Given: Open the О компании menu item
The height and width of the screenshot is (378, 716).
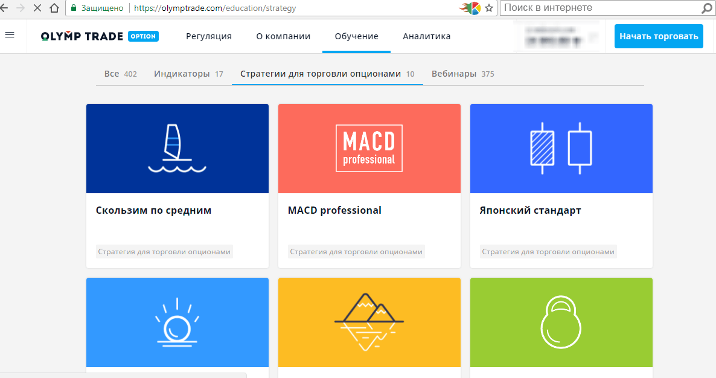Looking at the screenshot, I should click(x=283, y=36).
